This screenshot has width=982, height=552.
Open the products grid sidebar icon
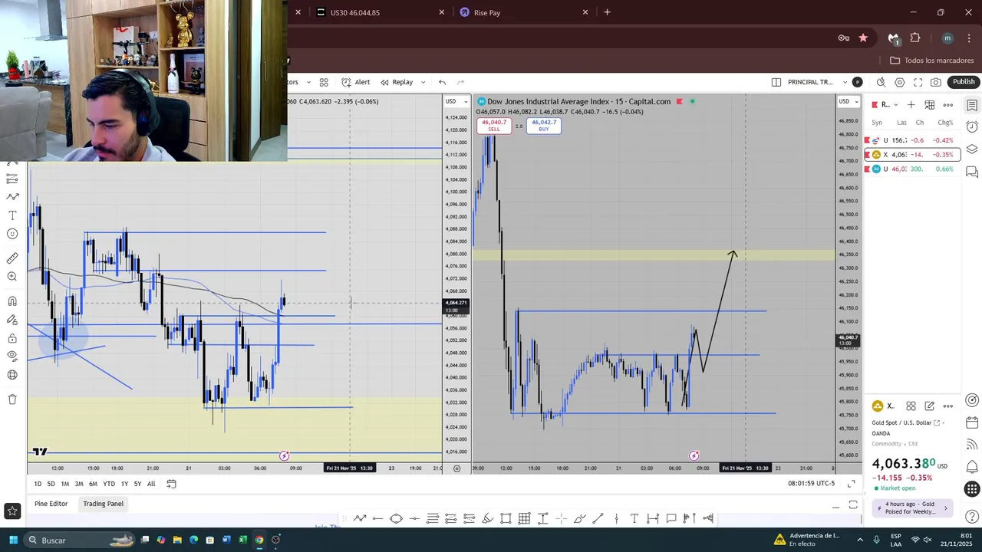(972, 488)
